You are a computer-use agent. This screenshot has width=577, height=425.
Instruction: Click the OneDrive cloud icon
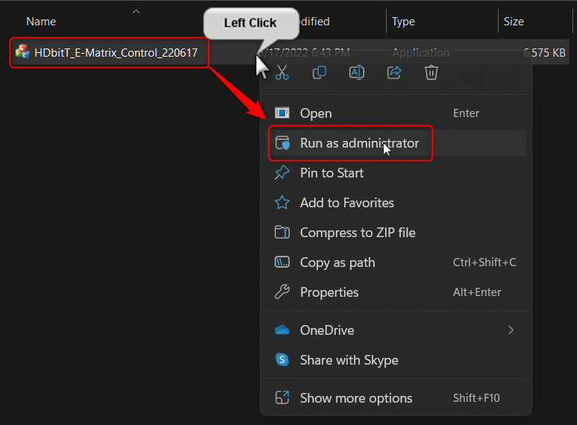(282, 330)
